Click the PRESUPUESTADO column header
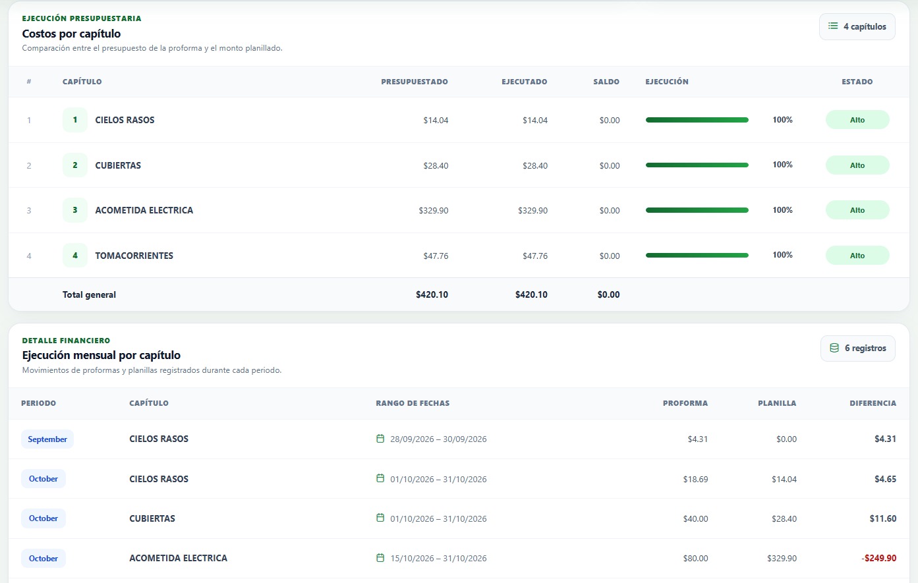918x583 pixels. pos(415,82)
